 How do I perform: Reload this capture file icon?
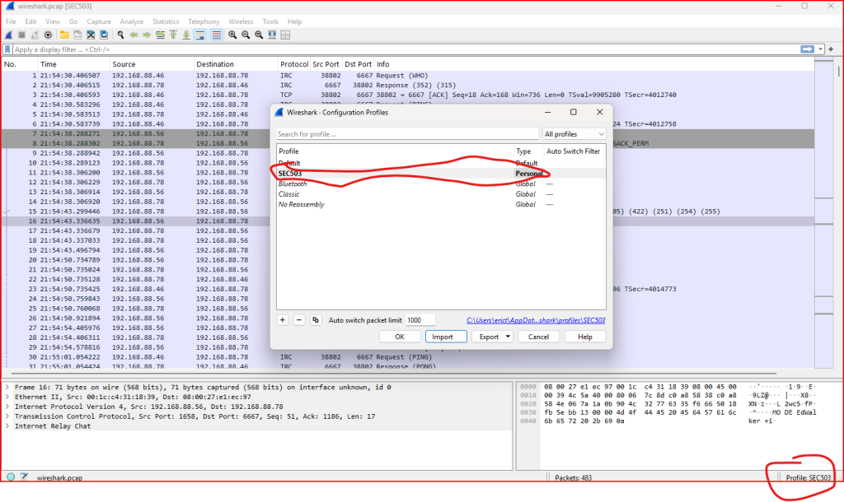coord(104,35)
